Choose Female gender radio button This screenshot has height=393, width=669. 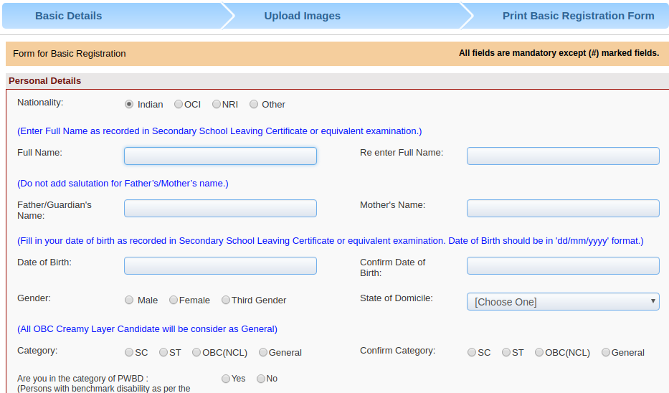point(174,300)
